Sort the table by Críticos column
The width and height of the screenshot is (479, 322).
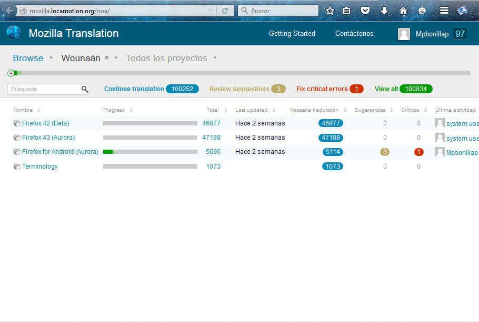(414, 110)
